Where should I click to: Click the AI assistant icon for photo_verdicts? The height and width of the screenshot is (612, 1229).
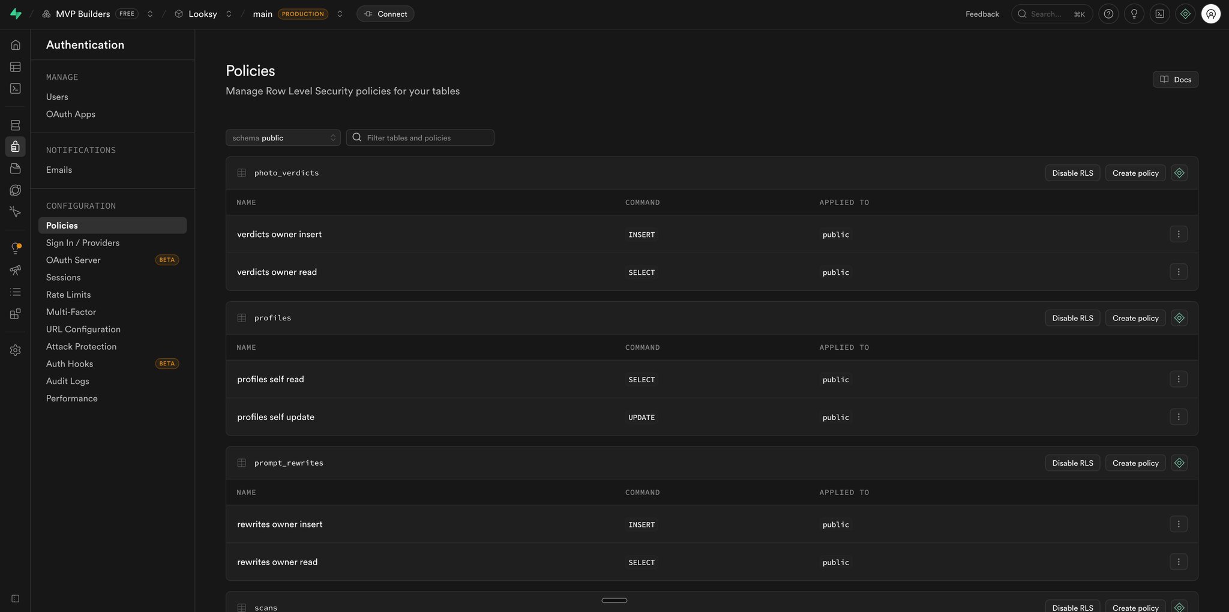click(1179, 173)
